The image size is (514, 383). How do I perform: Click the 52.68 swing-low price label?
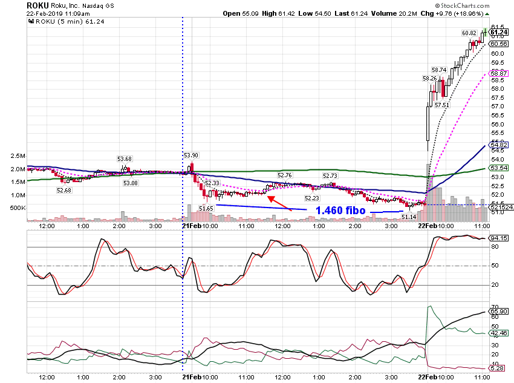(64, 190)
